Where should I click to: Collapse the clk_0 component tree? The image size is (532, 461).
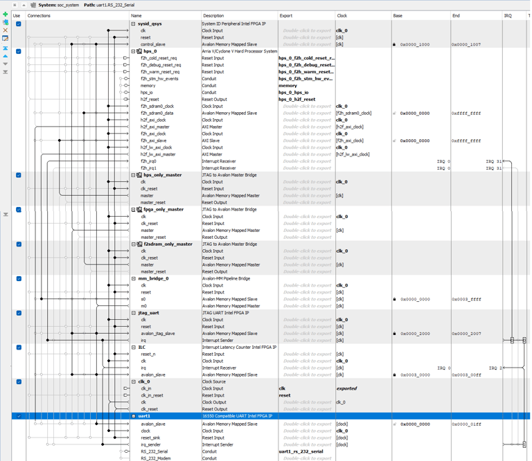click(x=133, y=381)
